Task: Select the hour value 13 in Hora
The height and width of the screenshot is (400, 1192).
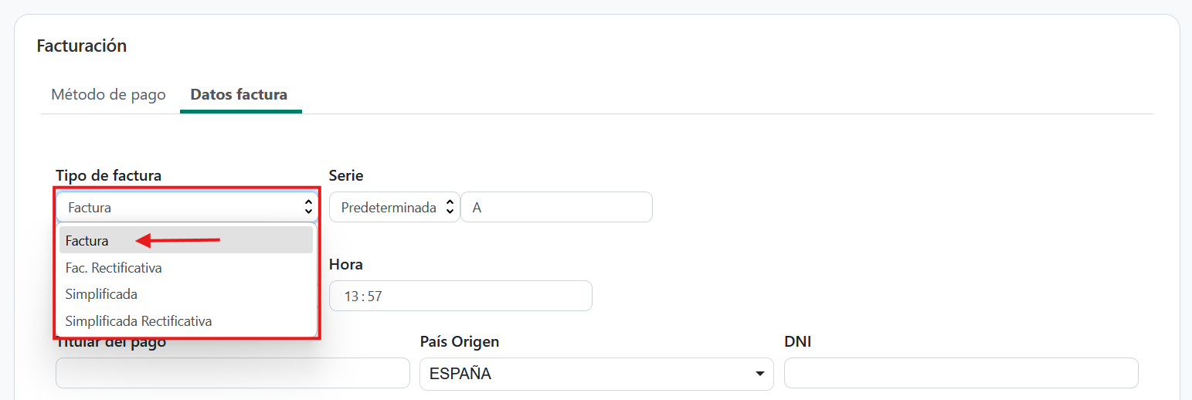Action: point(351,296)
